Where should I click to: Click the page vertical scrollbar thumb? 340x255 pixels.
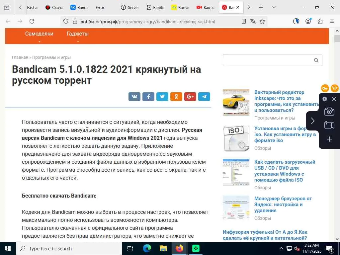(x=337, y=39)
